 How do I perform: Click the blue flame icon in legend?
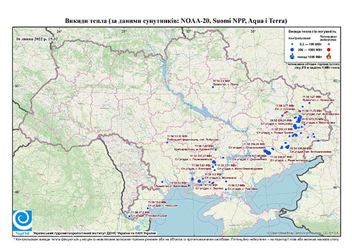[292, 56]
